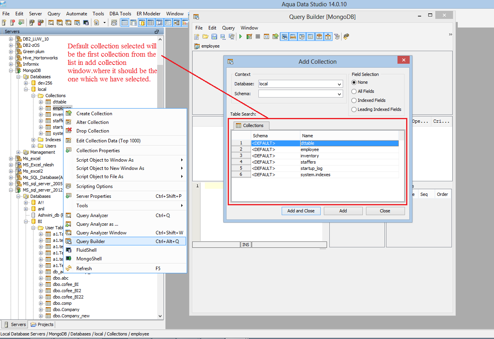Viewport: 494px width, 339px height.
Task: Click Servers panel vertical scrollbar down arrow
Action: pos(160,316)
